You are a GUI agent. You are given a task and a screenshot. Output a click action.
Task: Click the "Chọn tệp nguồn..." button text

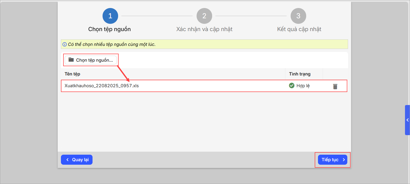coord(94,60)
